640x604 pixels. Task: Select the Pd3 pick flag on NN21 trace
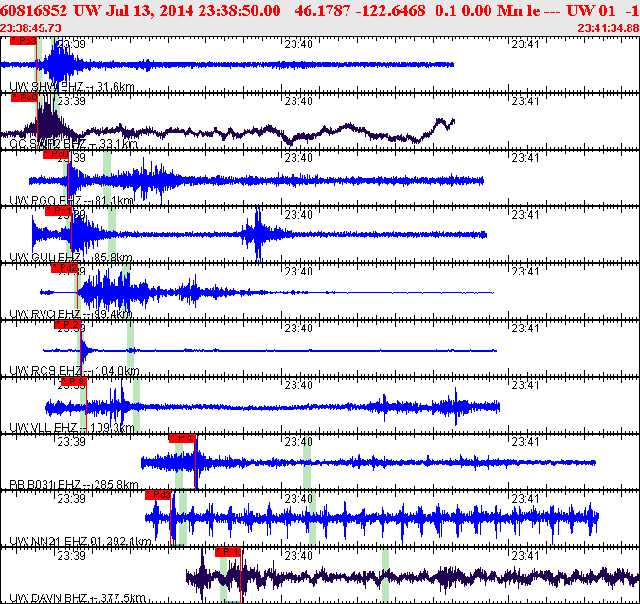point(158,495)
